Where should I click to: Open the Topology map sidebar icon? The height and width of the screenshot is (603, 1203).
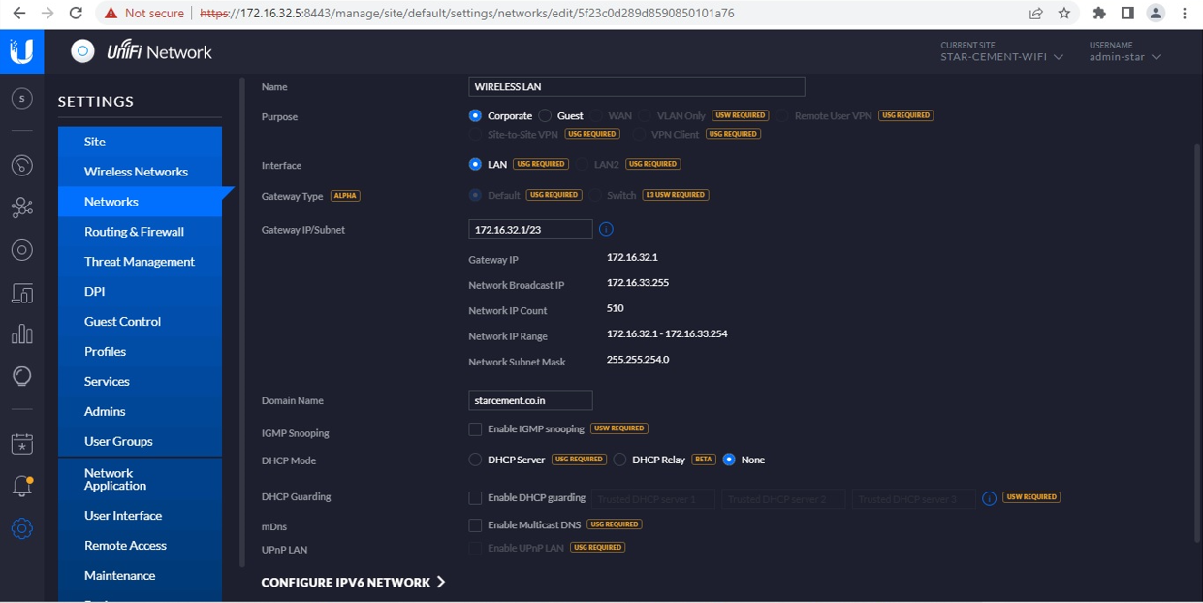point(21,207)
